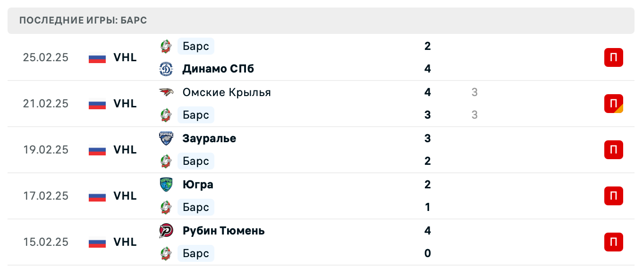Click the VHL league label on 19.02.25

[125, 150]
